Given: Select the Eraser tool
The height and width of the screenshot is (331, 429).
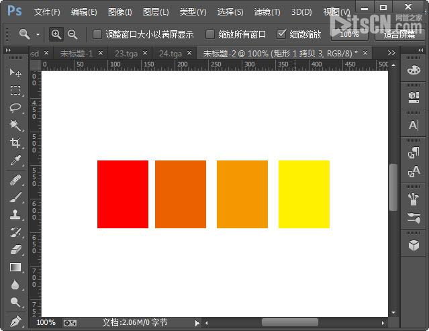Looking at the screenshot, I should [15, 250].
